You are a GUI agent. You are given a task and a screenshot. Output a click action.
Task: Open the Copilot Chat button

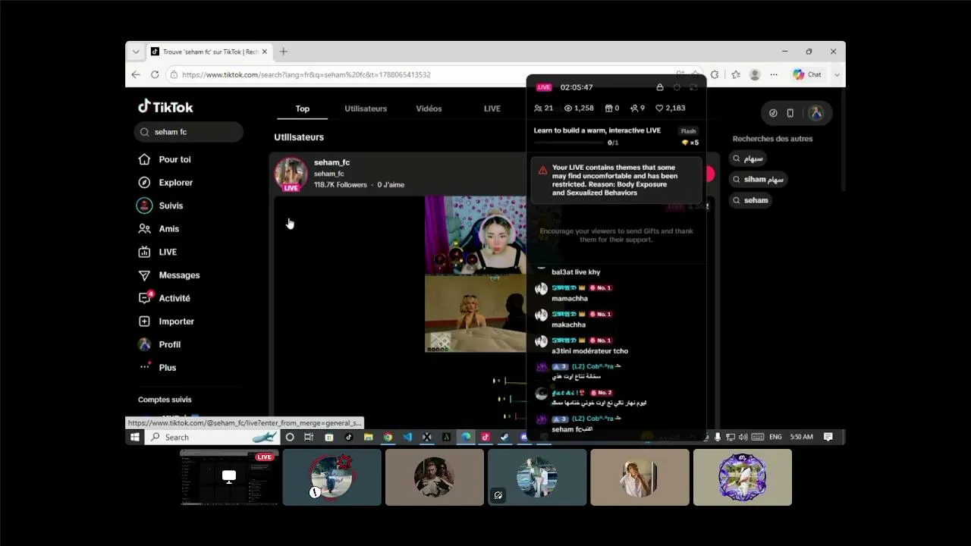click(807, 74)
